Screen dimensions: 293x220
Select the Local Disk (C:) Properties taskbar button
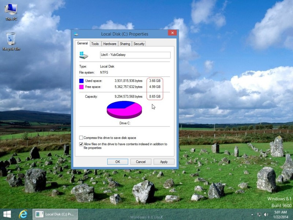tap(55, 214)
